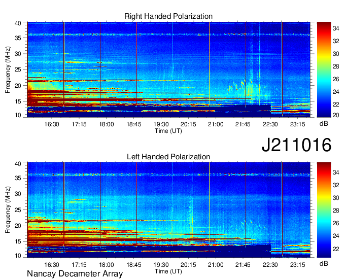Image resolution: width=345 pixels, height=280 pixels.
Task: Click the Left Handed Polarization spectrogram image
Action: tap(168, 209)
